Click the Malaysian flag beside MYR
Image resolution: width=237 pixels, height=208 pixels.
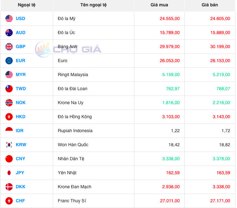click(9, 75)
